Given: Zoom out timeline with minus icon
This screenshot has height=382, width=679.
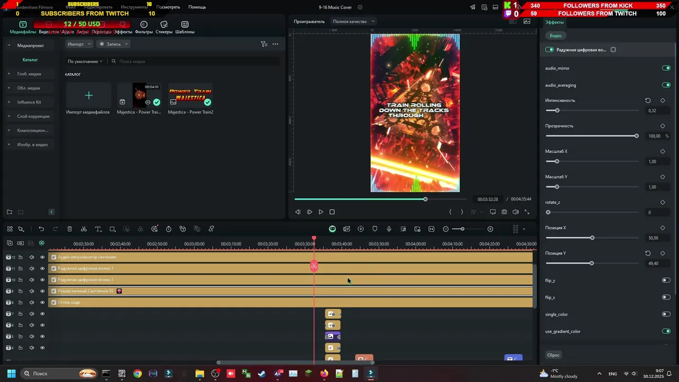Looking at the screenshot, I should 446,229.
